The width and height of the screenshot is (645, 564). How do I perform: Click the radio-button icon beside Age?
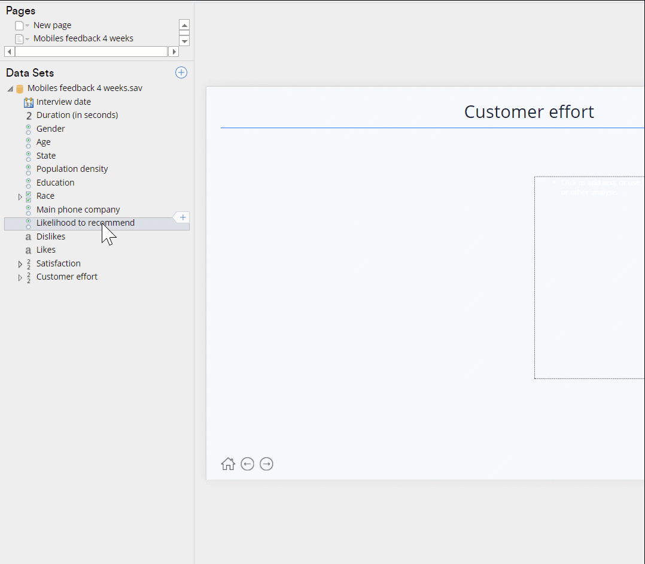[28, 142]
